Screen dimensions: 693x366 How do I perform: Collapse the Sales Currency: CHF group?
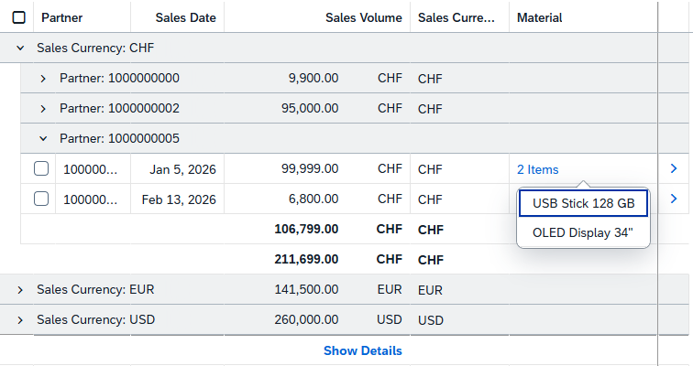click(x=20, y=48)
